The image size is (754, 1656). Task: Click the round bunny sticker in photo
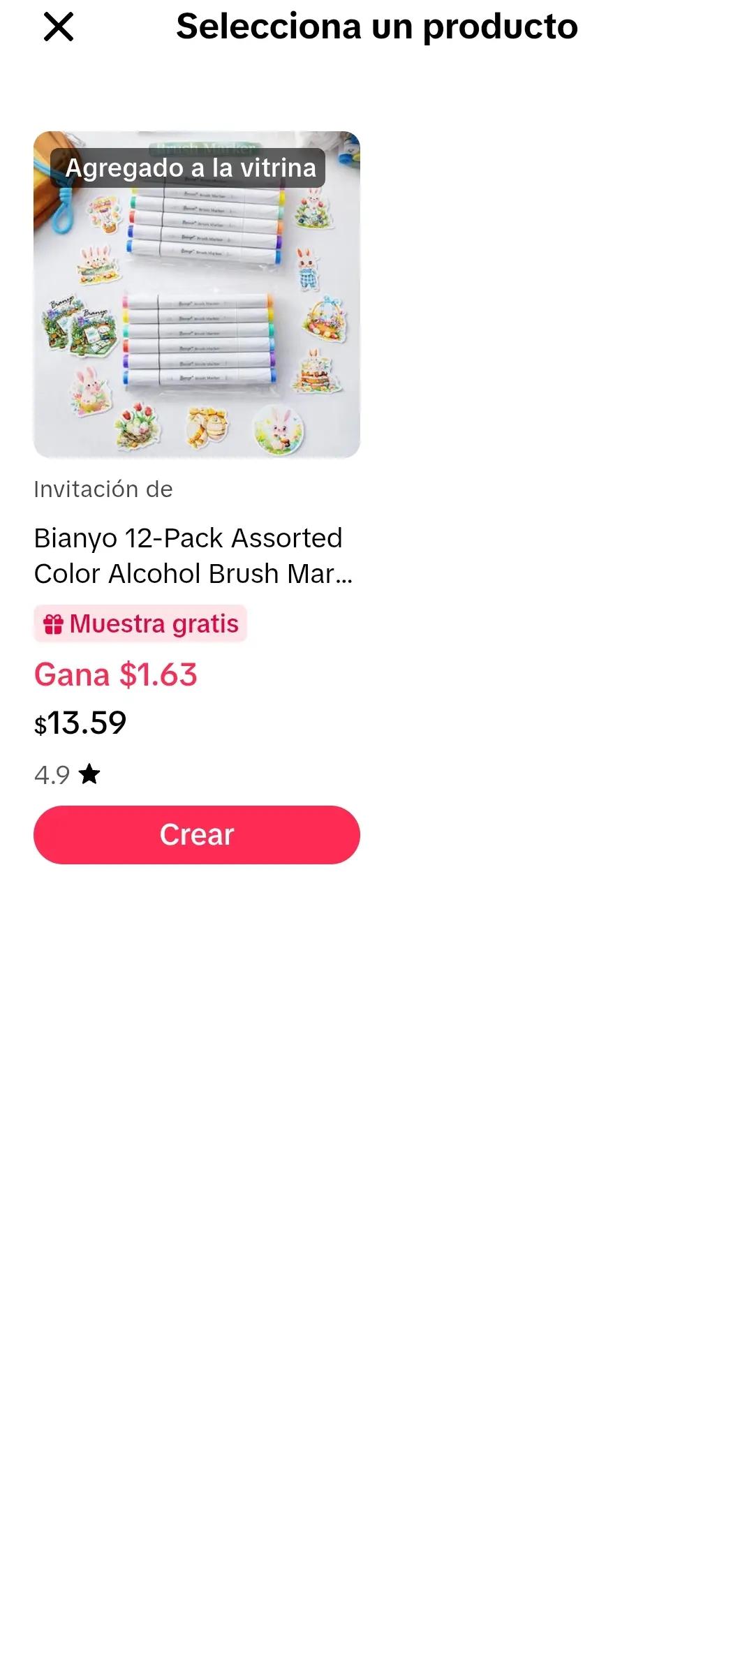(278, 429)
